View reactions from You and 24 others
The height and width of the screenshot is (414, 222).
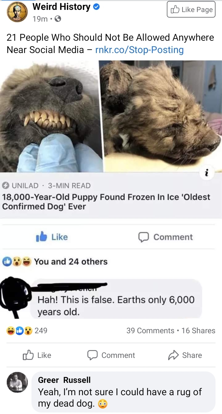[55, 261]
